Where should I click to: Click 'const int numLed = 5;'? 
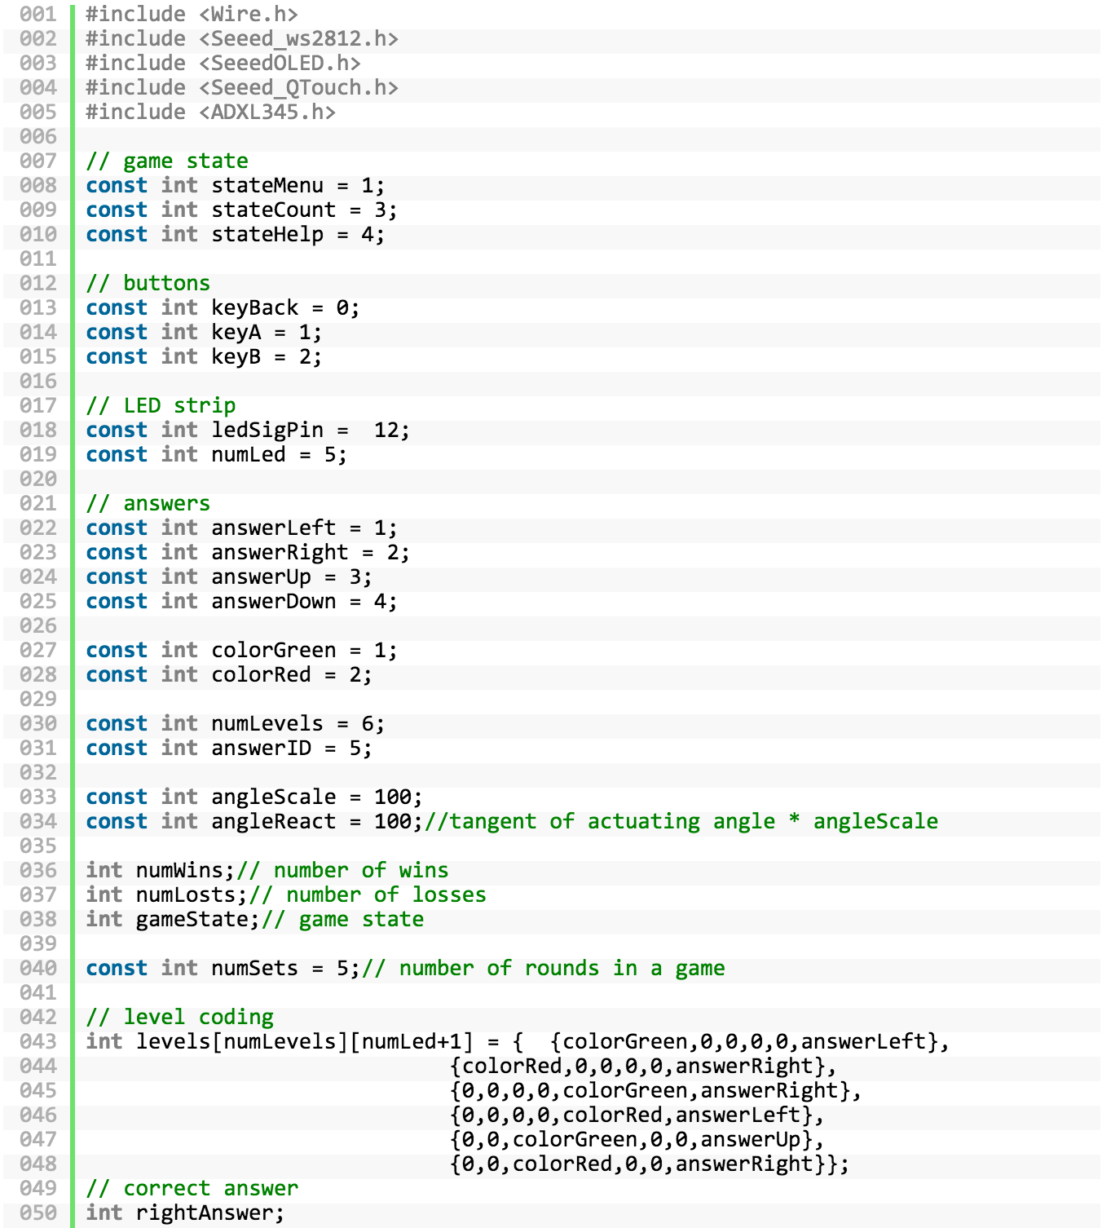pyautogui.click(x=217, y=454)
